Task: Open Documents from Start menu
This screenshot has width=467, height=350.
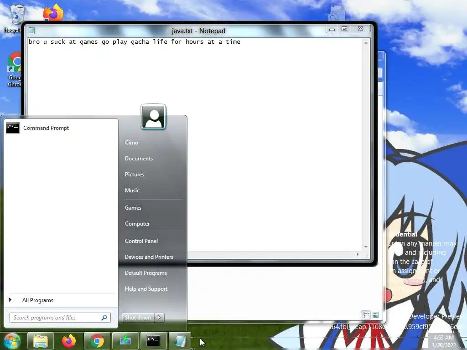Action: [x=139, y=159]
